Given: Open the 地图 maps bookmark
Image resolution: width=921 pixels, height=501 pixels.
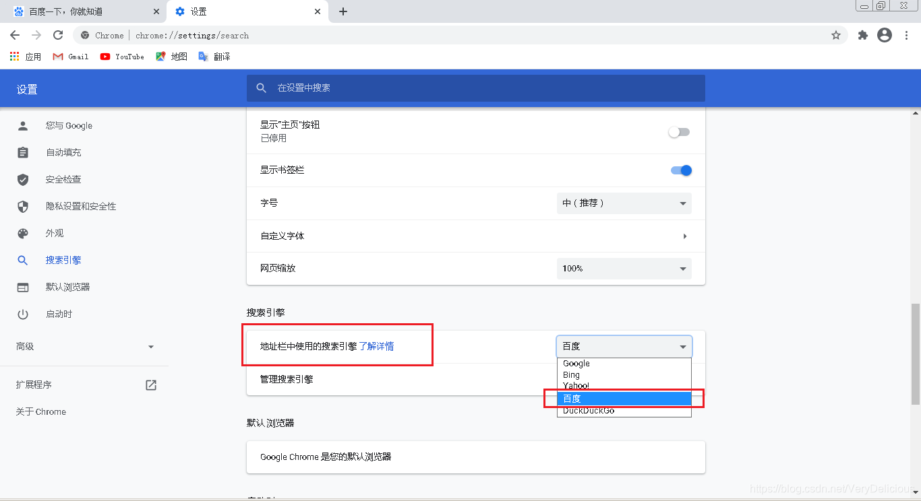Looking at the screenshot, I should click(x=171, y=57).
